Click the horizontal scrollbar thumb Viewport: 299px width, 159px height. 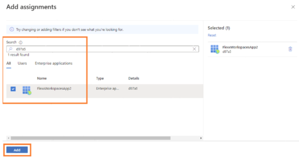(91, 138)
